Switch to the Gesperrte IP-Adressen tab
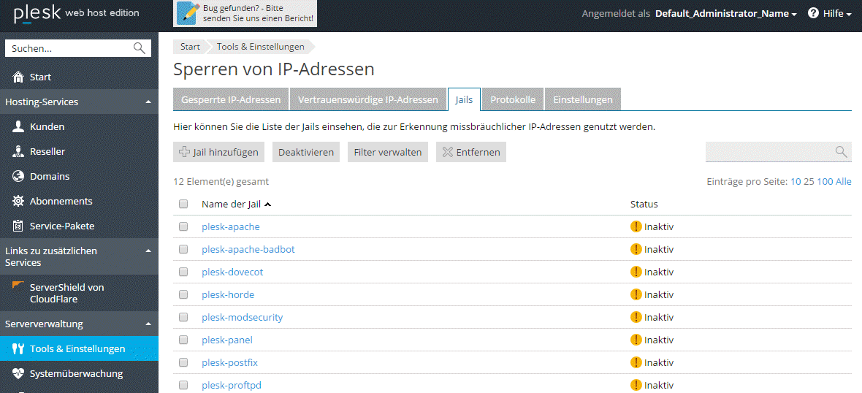The height and width of the screenshot is (393, 862). click(x=231, y=99)
